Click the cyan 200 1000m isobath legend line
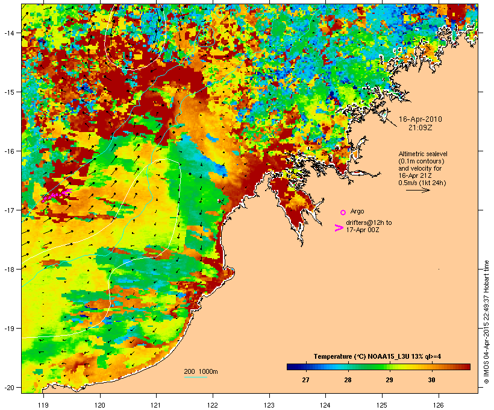 coord(195,377)
